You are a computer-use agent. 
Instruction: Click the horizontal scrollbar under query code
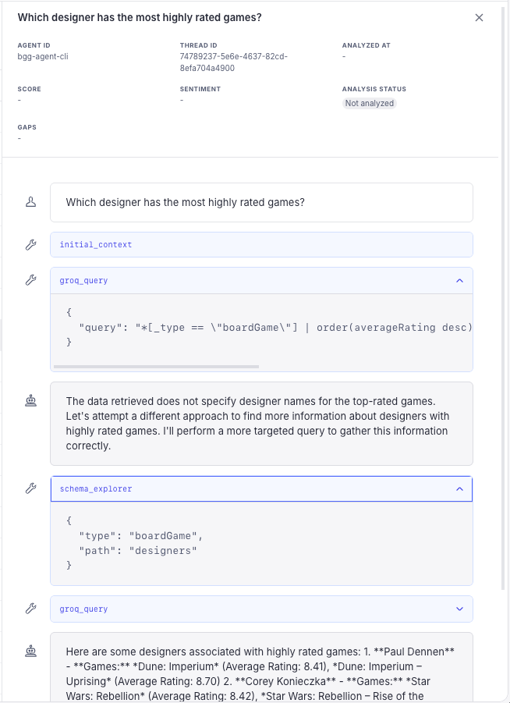point(156,367)
